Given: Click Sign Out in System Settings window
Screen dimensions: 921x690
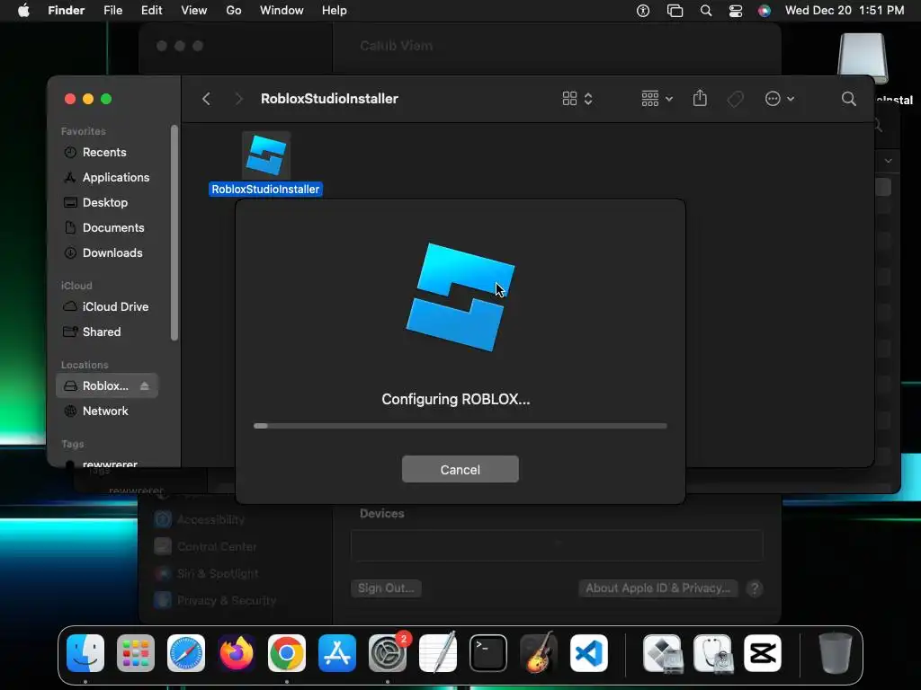Looking at the screenshot, I should point(386,588).
